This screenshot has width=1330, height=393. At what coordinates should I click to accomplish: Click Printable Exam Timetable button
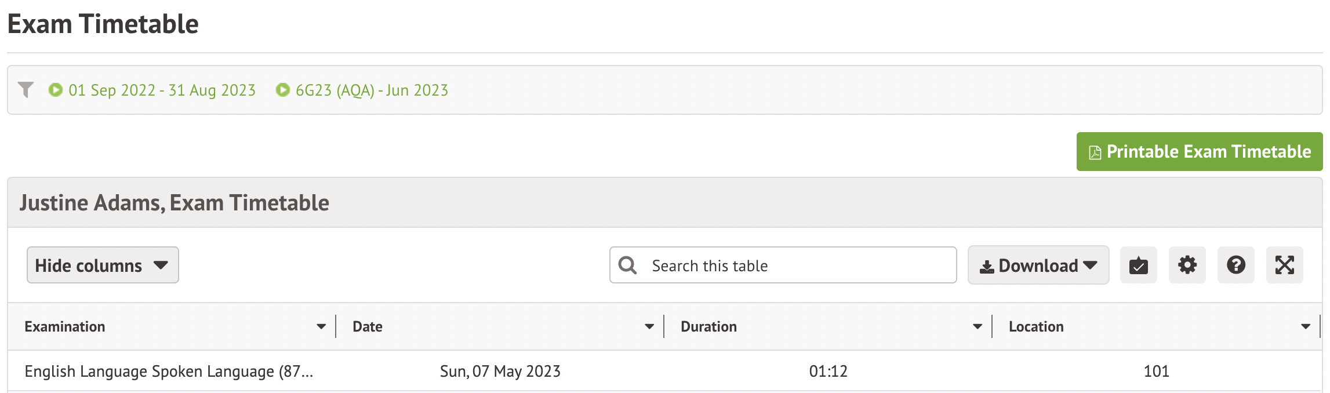[x=1199, y=152]
